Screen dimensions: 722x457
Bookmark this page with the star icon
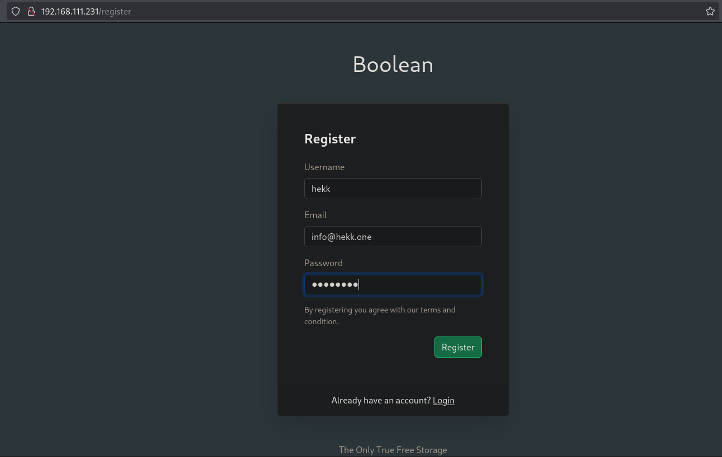[x=710, y=11]
